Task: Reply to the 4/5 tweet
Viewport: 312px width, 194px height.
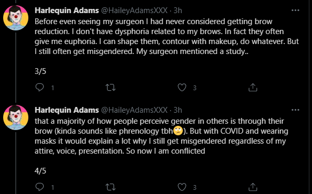Action: [39, 187]
